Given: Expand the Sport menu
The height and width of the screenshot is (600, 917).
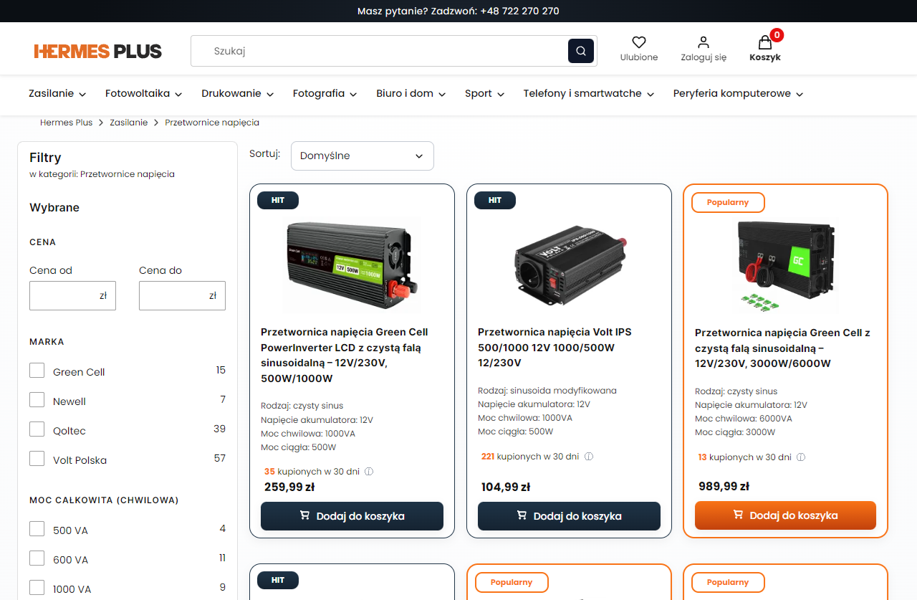Looking at the screenshot, I should coord(484,93).
